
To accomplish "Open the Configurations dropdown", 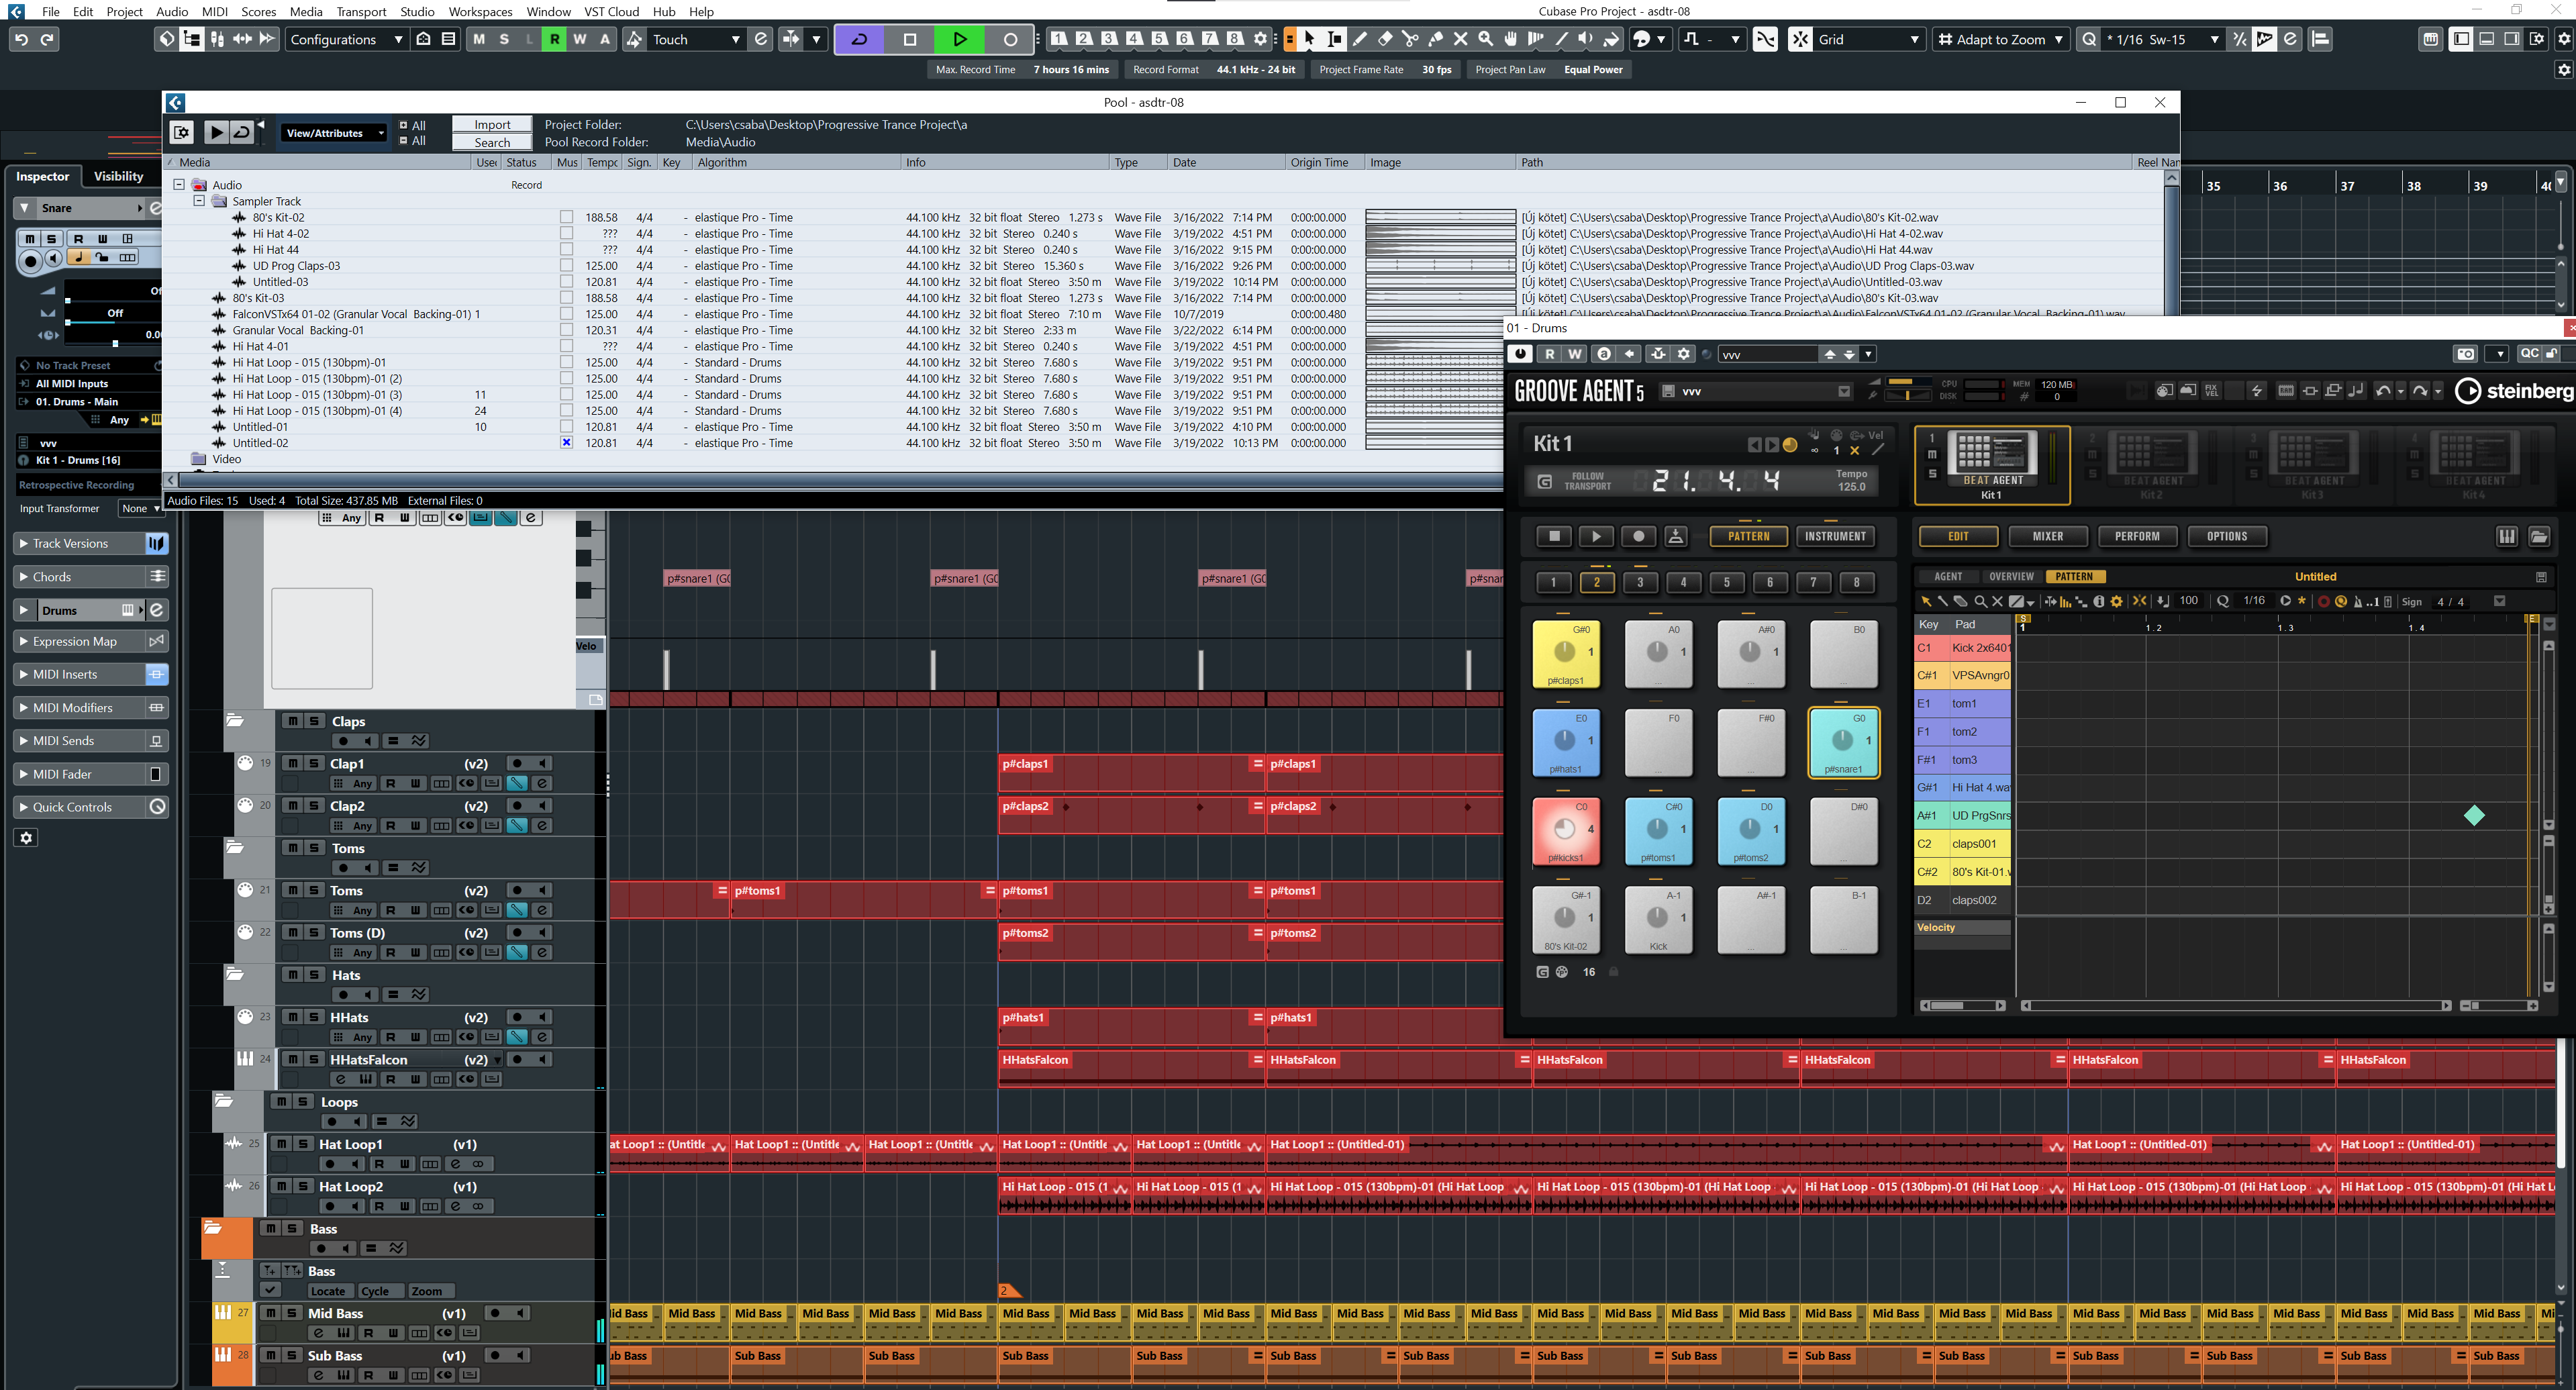I will (x=346, y=39).
